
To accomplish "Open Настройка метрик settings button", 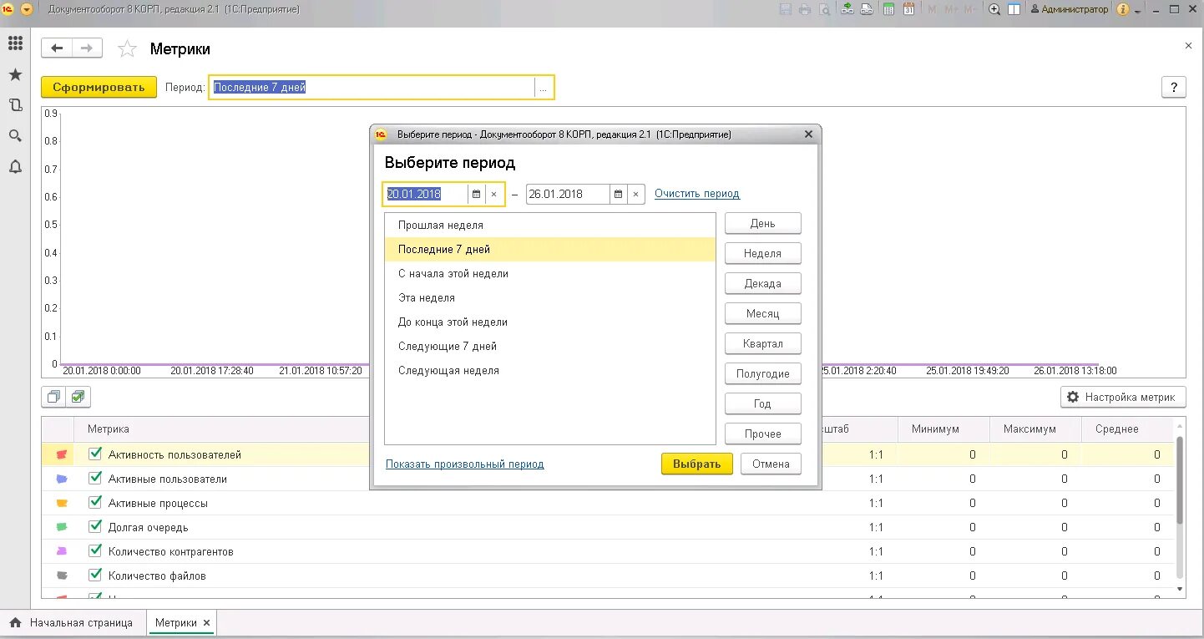I will pos(1123,397).
